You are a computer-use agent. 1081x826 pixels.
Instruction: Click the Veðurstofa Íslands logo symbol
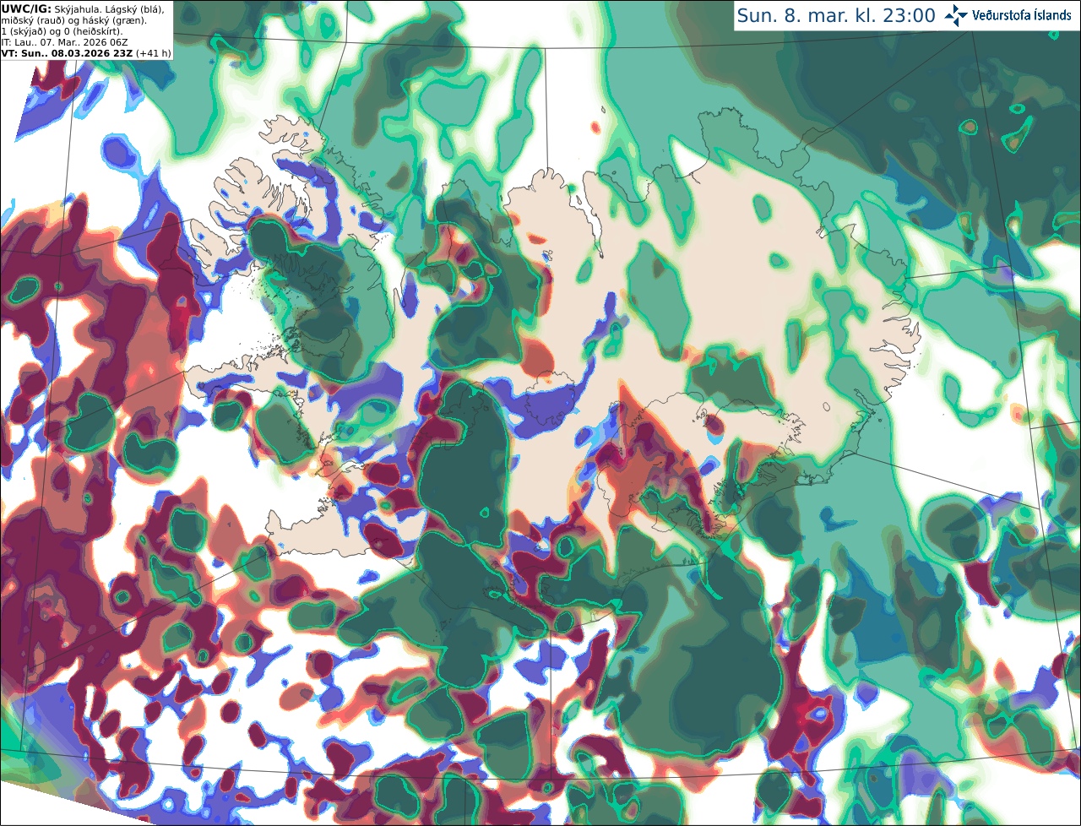click(955, 15)
